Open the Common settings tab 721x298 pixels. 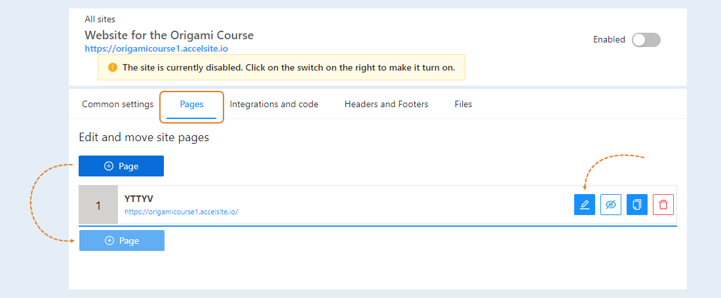click(x=118, y=105)
